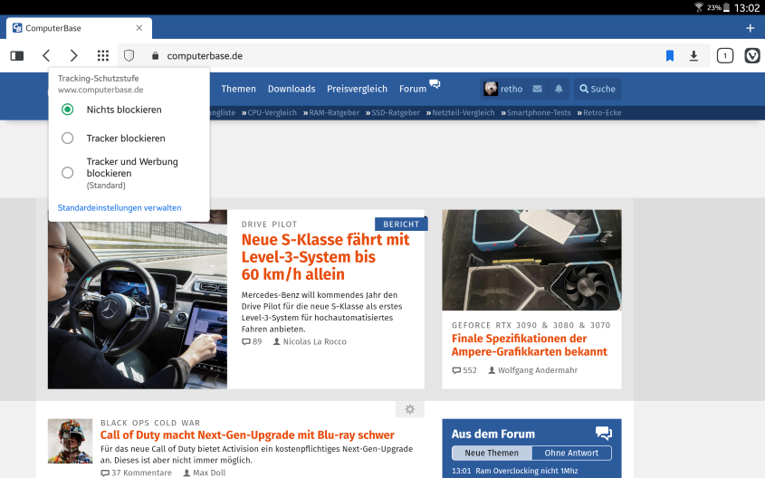Click the Wi-Fi status icon
Screen dimensions: 765x478
(x=699, y=7)
